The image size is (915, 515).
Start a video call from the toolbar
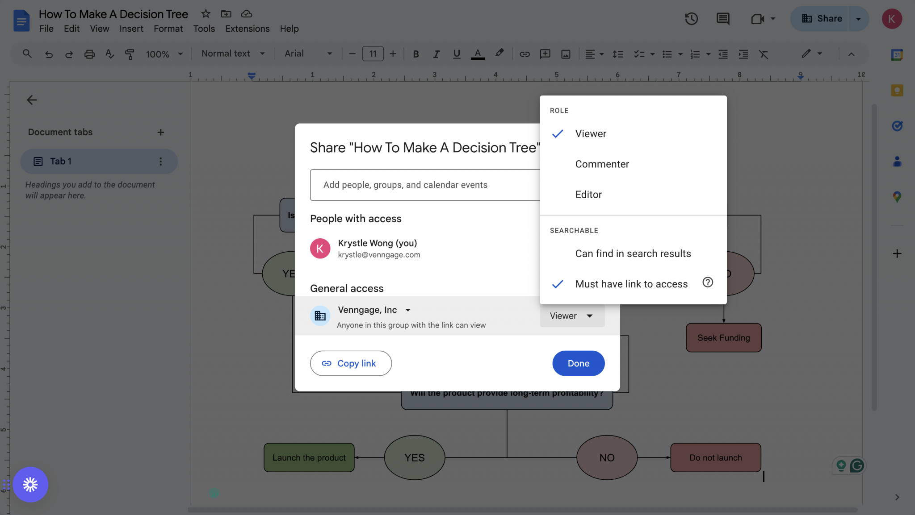(758, 19)
